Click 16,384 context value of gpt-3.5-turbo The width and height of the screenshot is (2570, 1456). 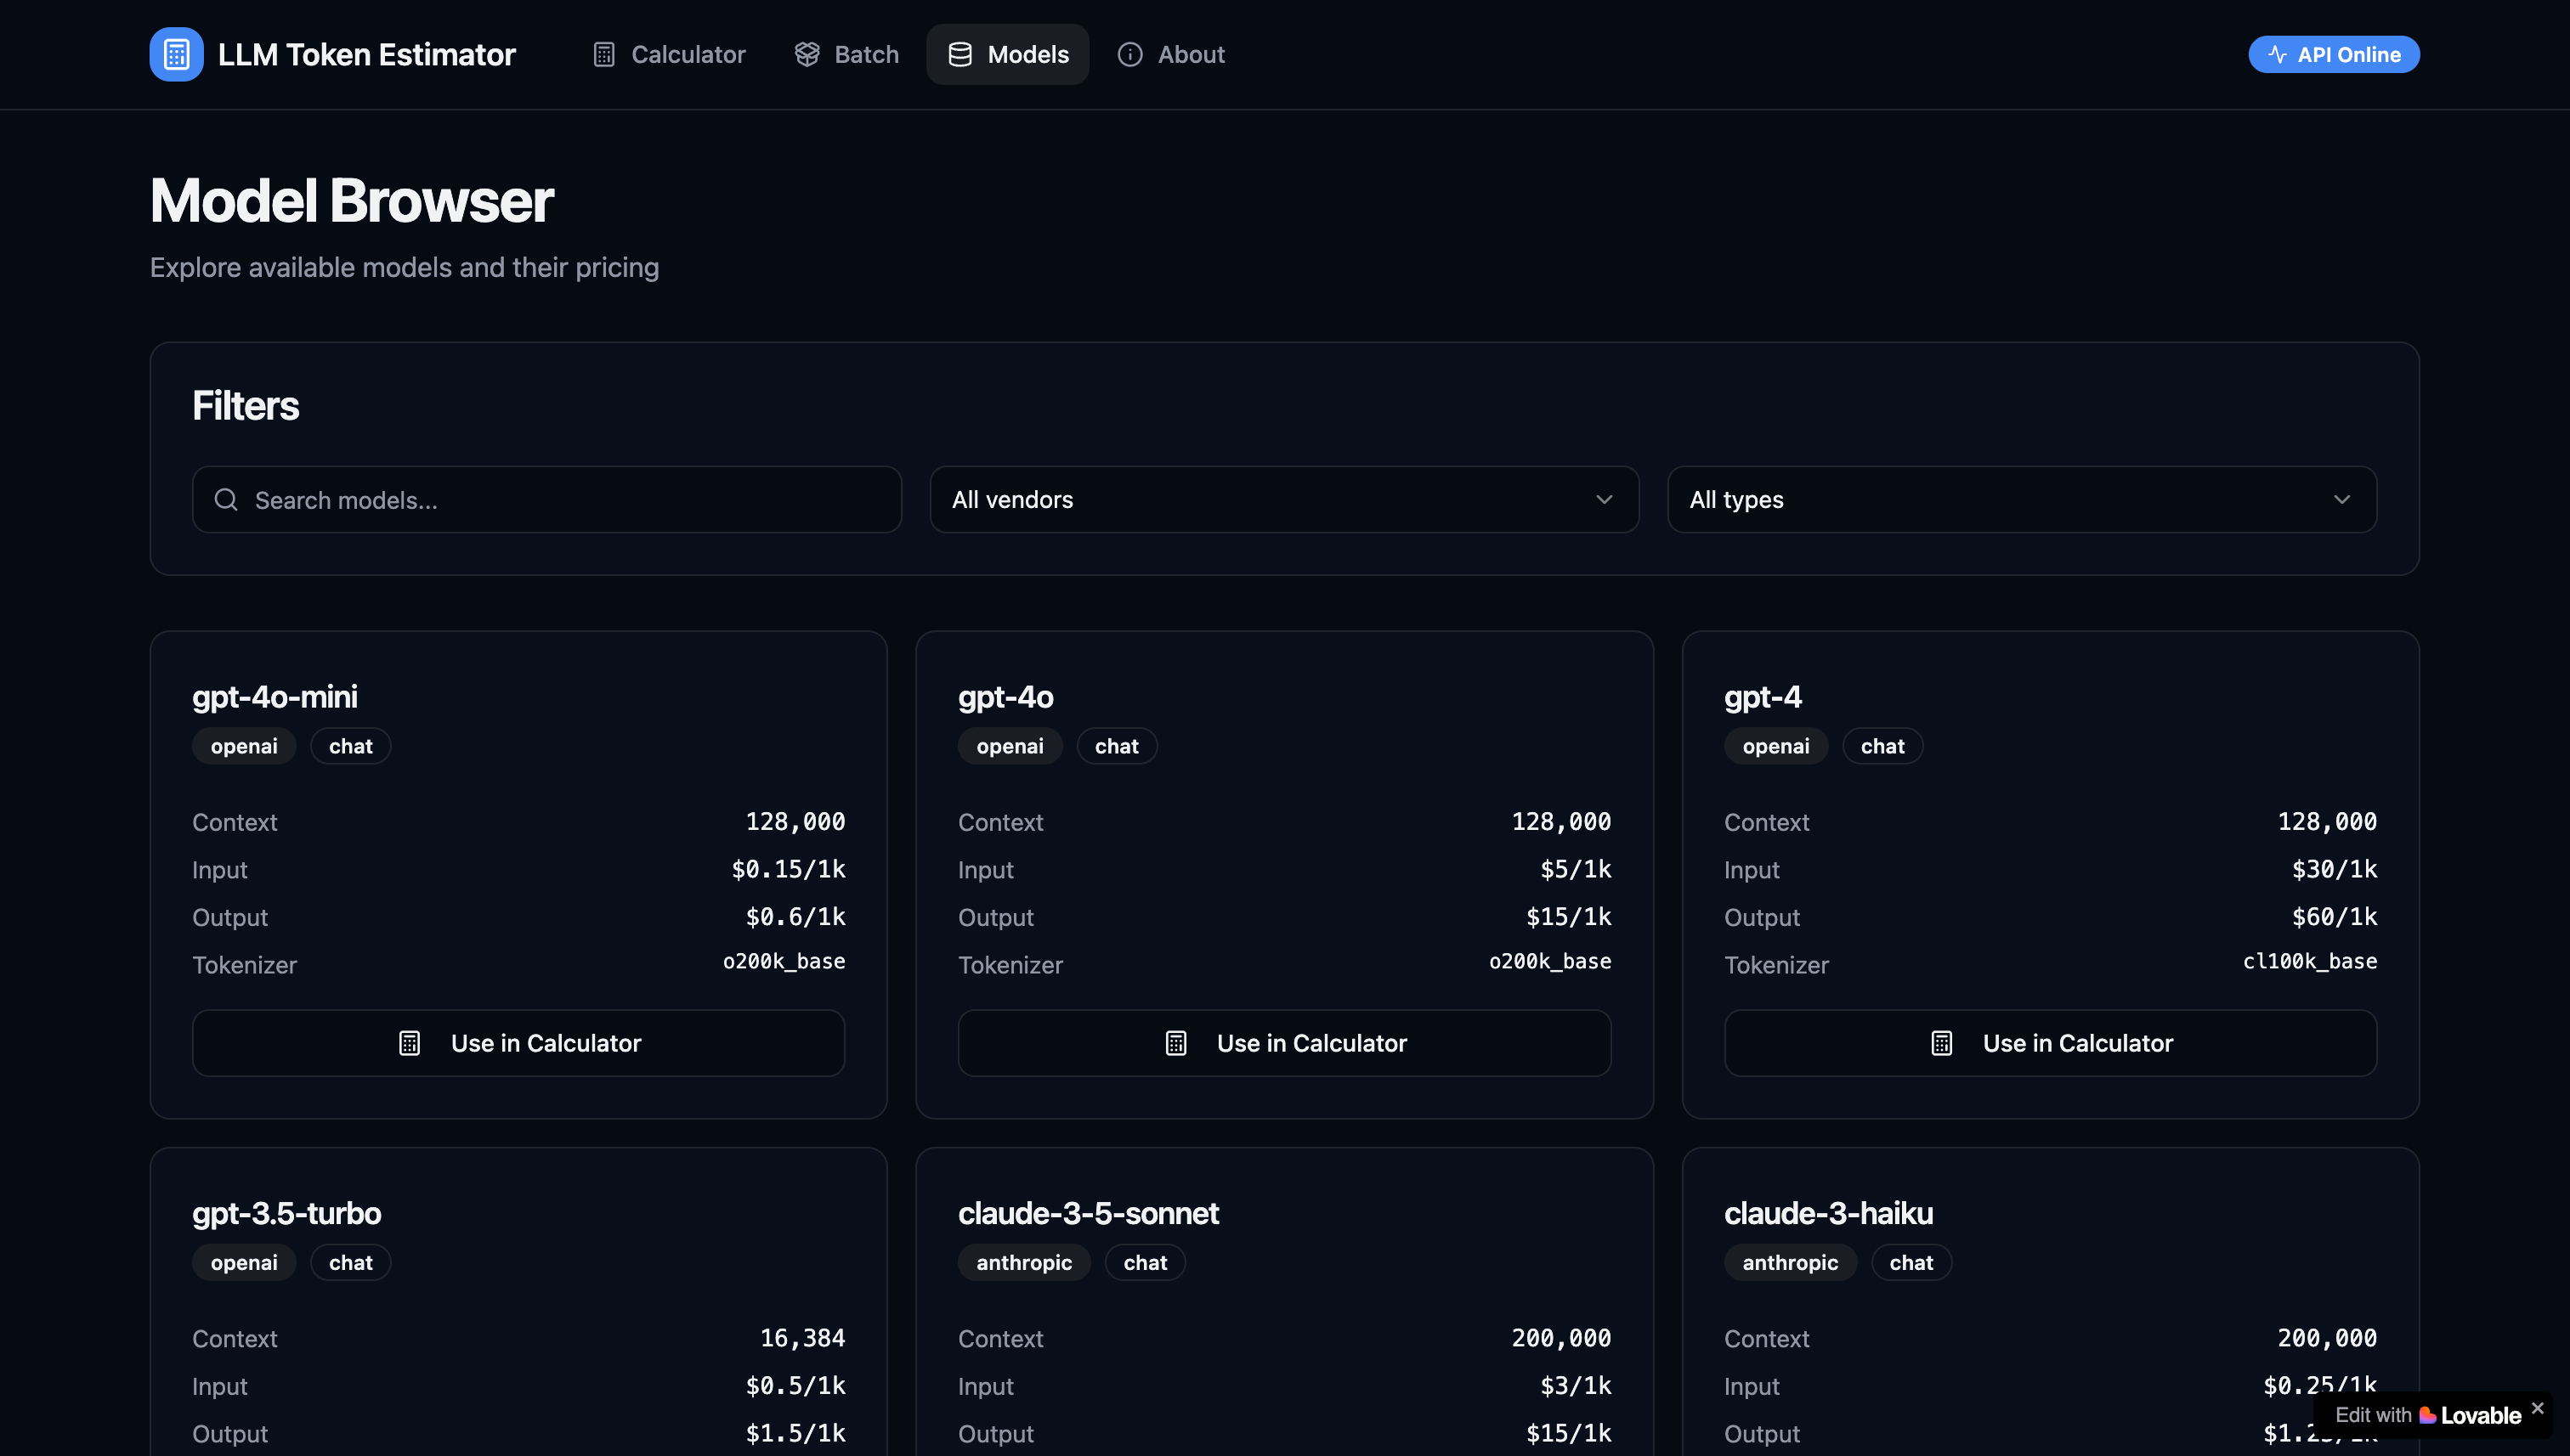802,1338
